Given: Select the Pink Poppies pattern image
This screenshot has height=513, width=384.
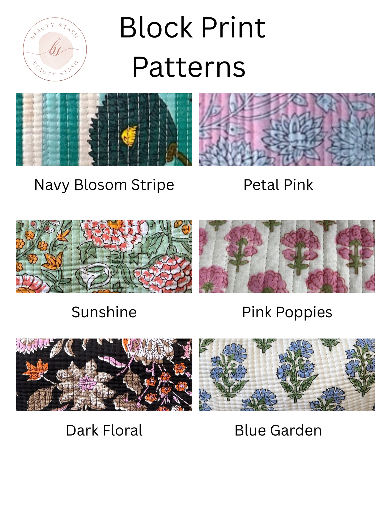Looking at the screenshot, I should pos(287,256).
